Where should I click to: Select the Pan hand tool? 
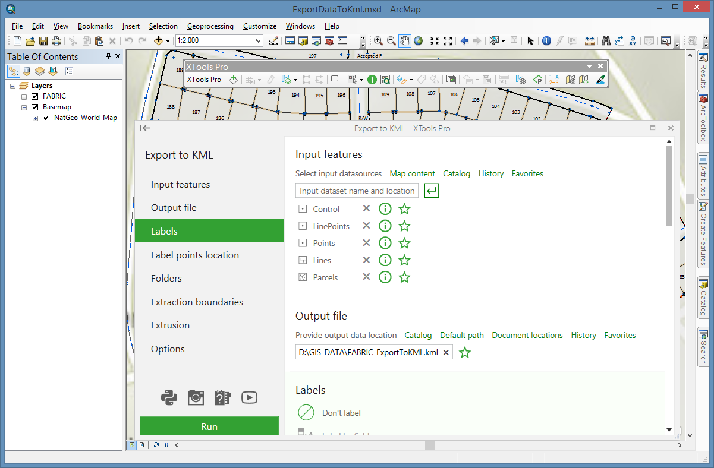(405, 41)
